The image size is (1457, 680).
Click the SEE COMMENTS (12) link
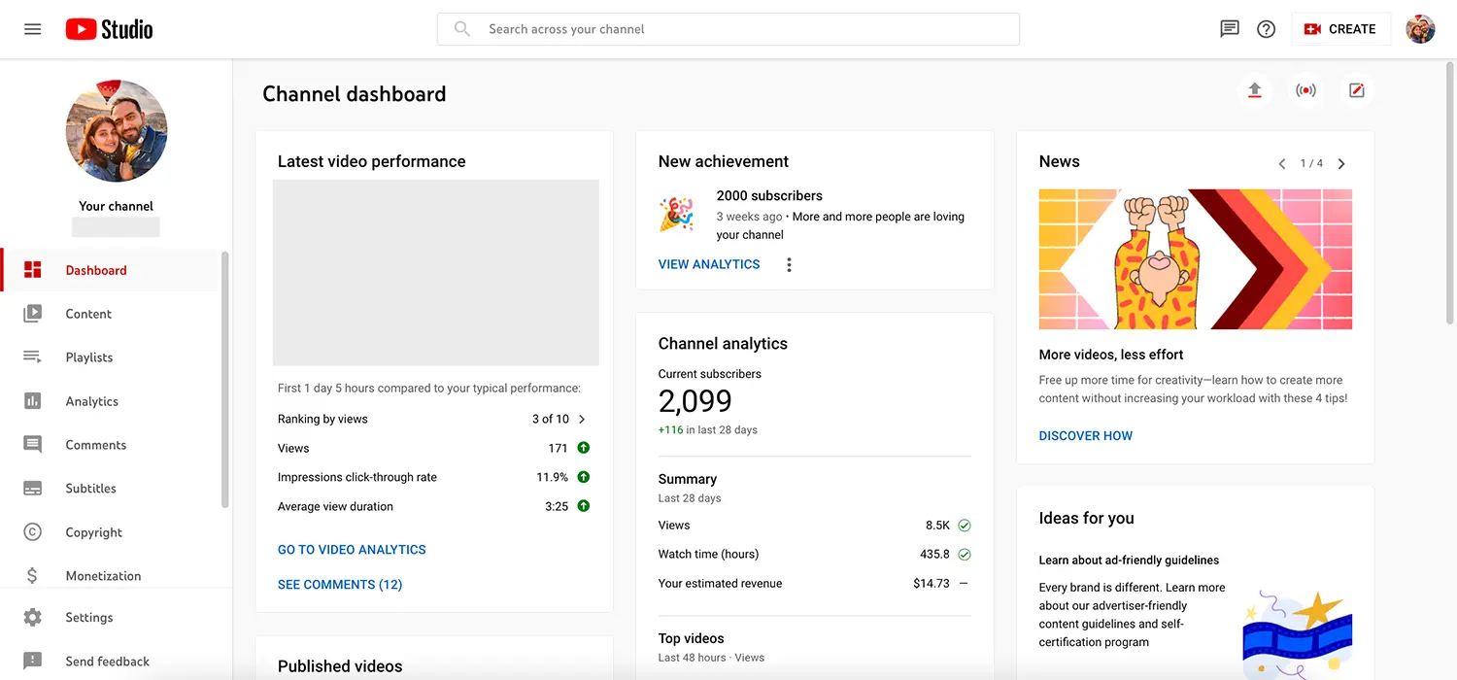[x=340, y=584]
